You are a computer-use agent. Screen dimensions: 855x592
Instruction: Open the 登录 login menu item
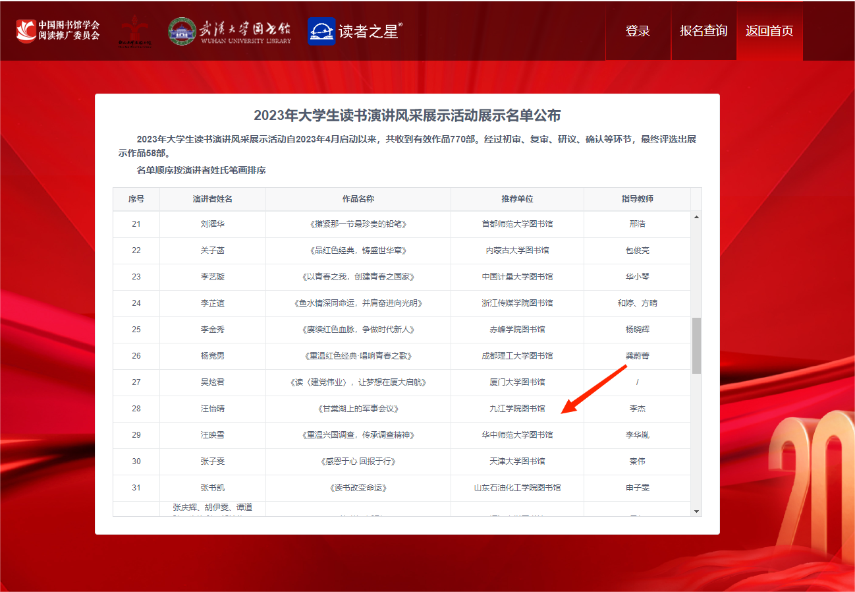click(x=638, y=31)
